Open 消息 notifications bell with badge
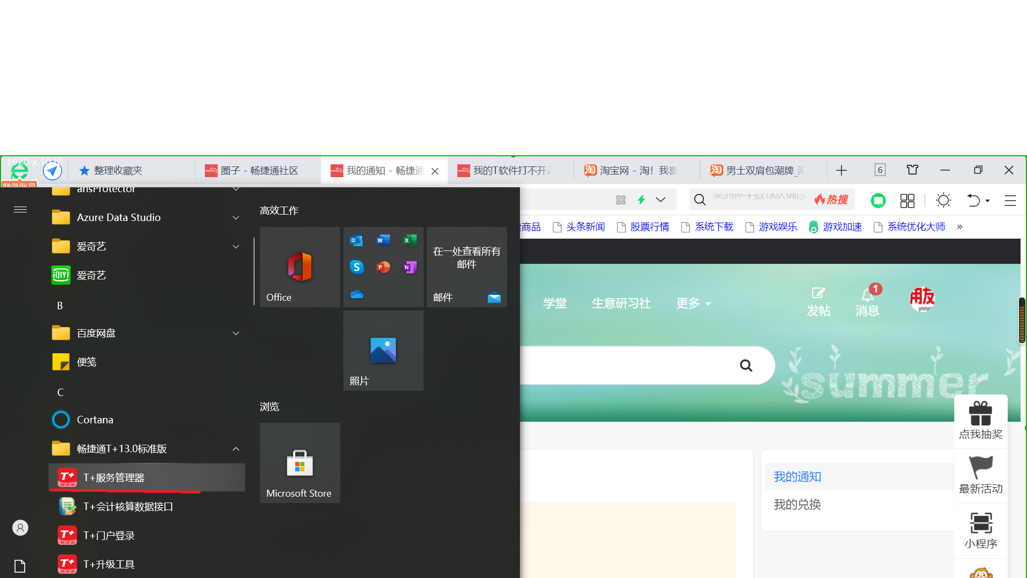This screenshot has height=578, width=1027. (x=868, y=301)
